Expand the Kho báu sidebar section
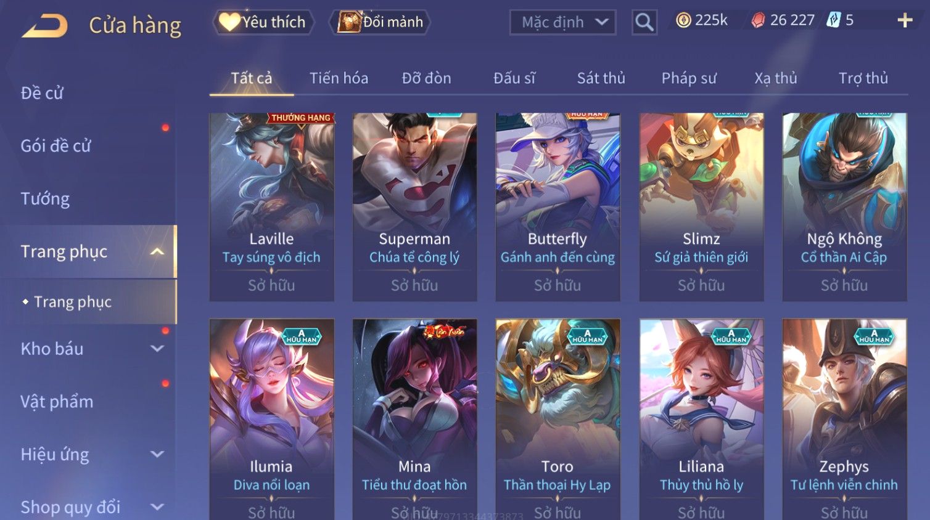The height and width of the screenshot is (520, 930). (157, 349)
